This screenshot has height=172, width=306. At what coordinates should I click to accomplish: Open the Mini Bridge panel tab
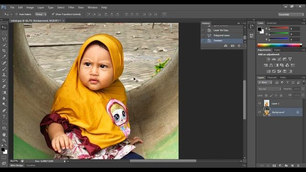pos(17,165)
